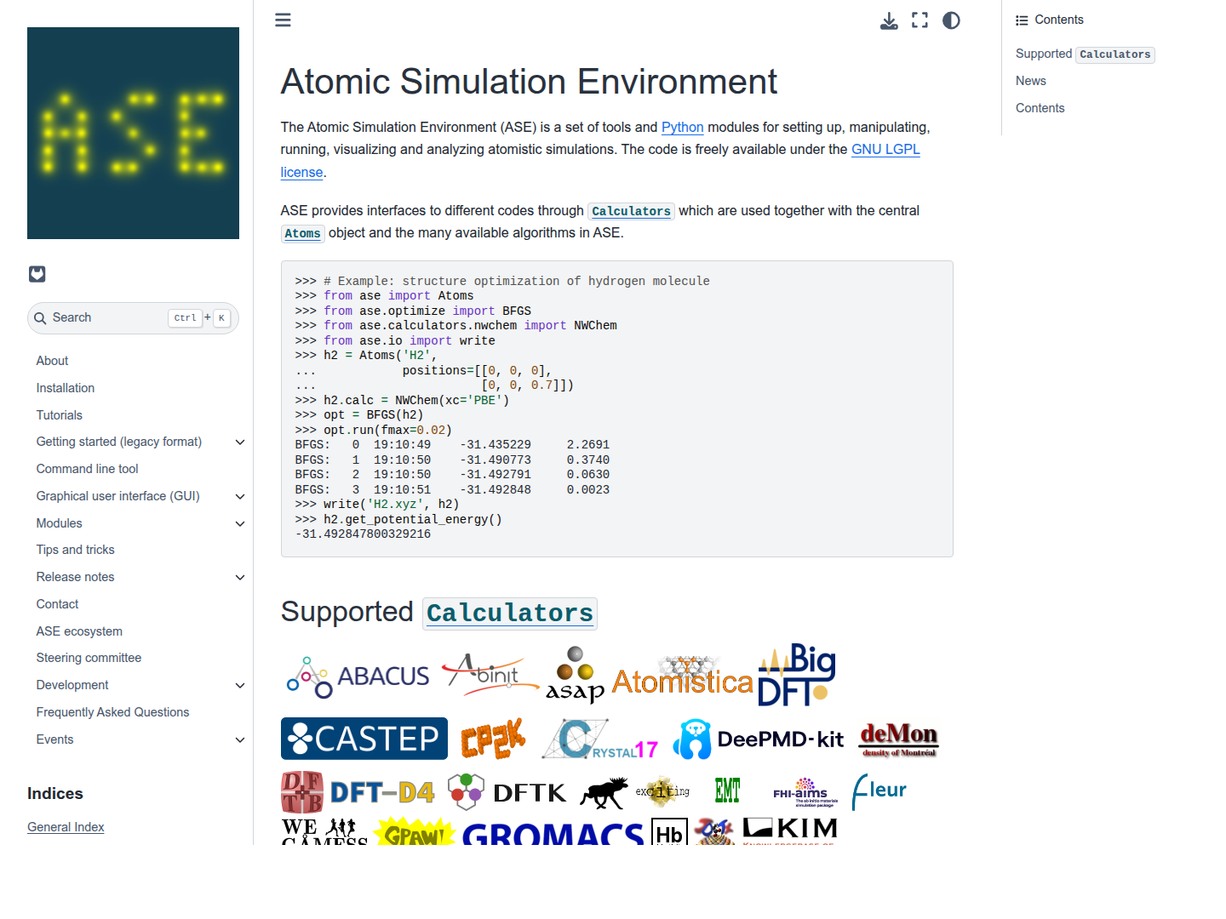Open the GitLab repository icon
Image resolution: width=1226 pixels, height=919 pixels.
click(x=37, y=274)
